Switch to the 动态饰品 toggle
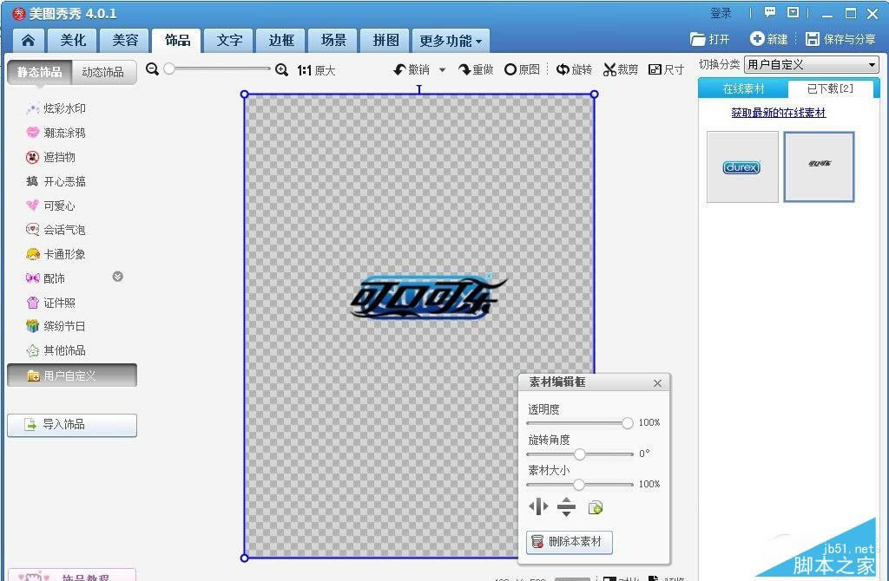Viewport: 889px width, 581px height. 103,72
